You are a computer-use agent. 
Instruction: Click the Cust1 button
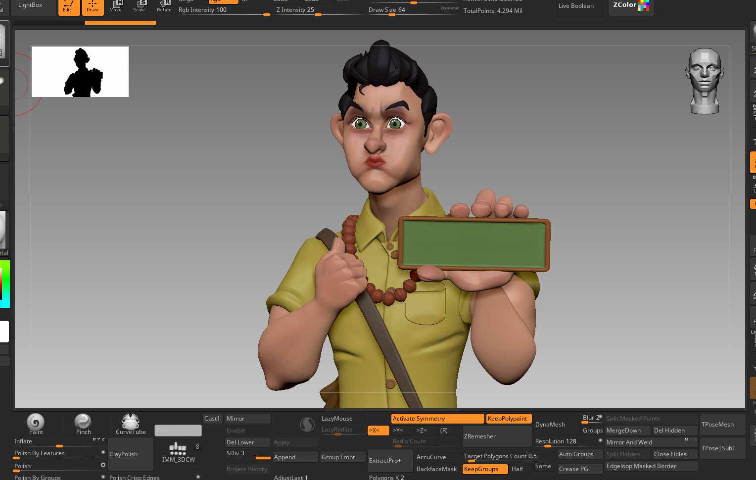pos(212,419)
